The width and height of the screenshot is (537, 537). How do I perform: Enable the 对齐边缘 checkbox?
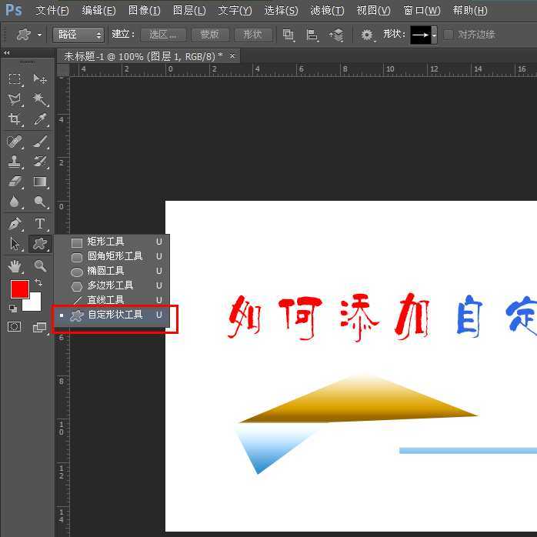449,35
